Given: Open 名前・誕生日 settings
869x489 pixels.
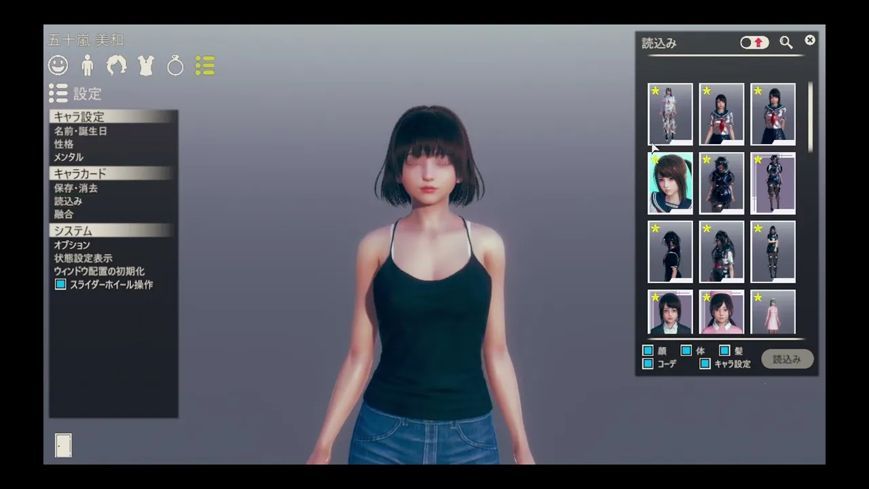Looking at the screenshot, I should (81, 131).
